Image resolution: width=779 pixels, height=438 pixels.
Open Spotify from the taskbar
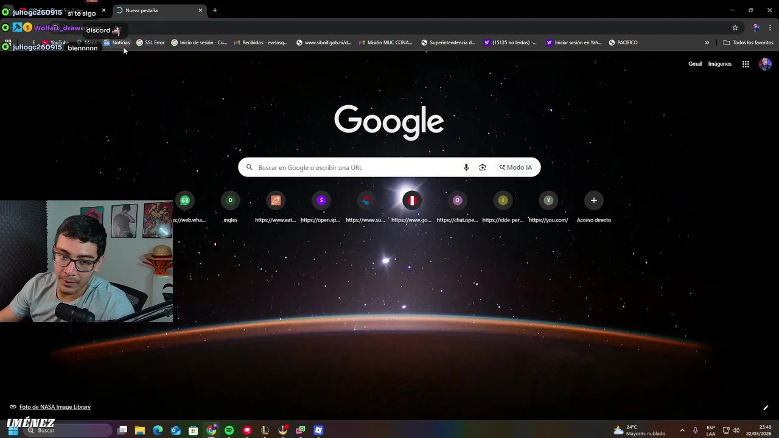pyautogui.click(x=229, y=430)
